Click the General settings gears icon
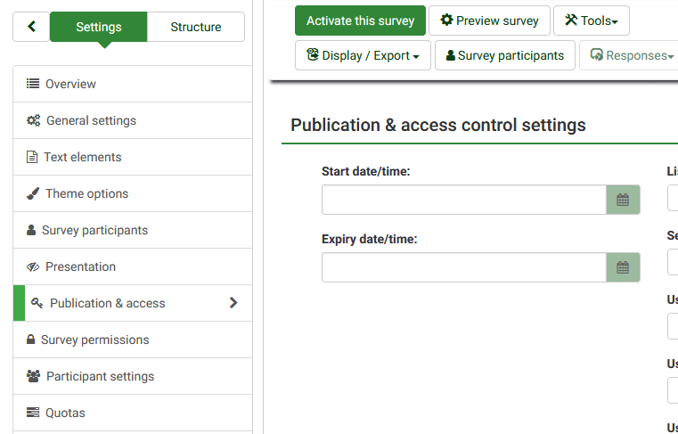 (x=33, y=120)
